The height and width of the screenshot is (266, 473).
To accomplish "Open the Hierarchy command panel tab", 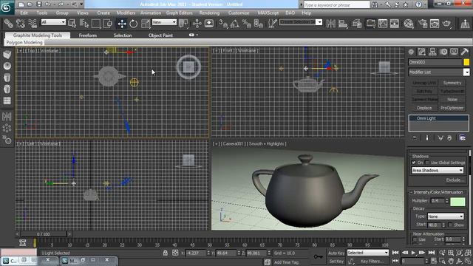I will coord(432,52).
